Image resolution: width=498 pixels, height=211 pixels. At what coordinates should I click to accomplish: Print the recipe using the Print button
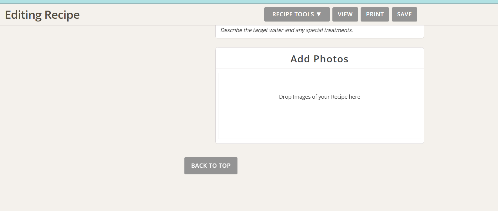pyautogui.click(x=375, y=14)
